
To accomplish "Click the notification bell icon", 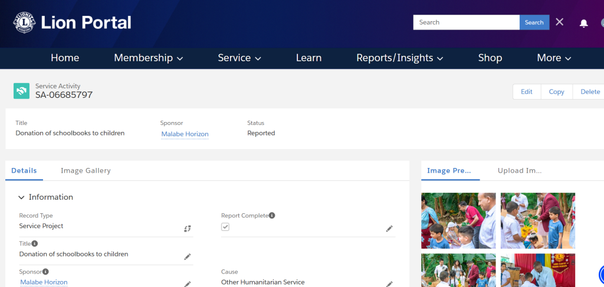I will pos(583,23).
